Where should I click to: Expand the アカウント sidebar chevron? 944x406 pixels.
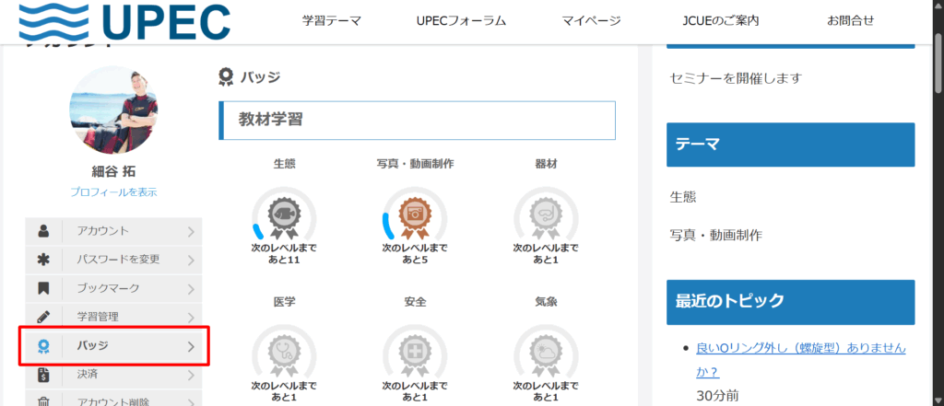click(191, 231)
